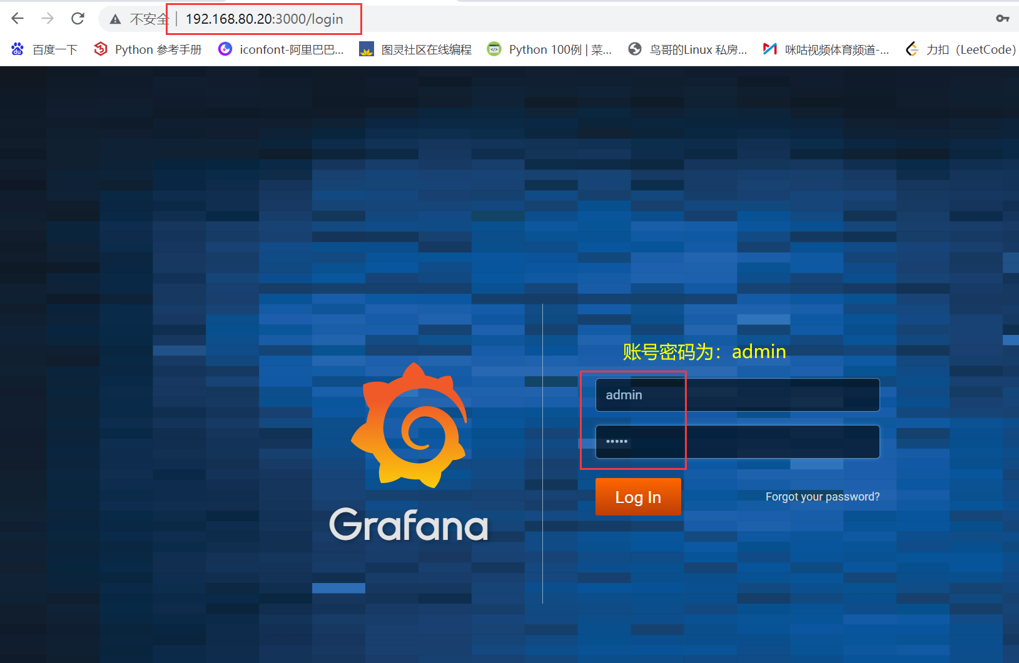Screen dimensions: 1019x663
Task: Click the LeetCode bookmark icon
Action: (912, 49)
